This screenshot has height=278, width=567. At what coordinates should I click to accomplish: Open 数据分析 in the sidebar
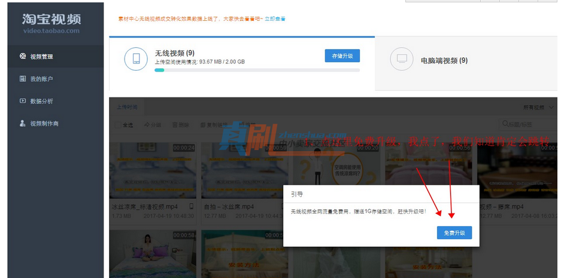click(x=56, y=101)
